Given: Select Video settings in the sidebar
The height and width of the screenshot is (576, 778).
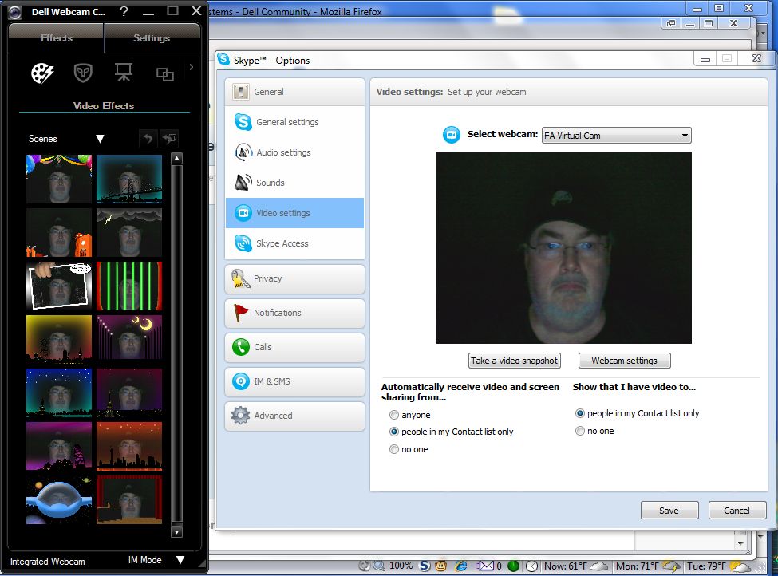Looking at the screenshot, I should (x=294, y=213).
